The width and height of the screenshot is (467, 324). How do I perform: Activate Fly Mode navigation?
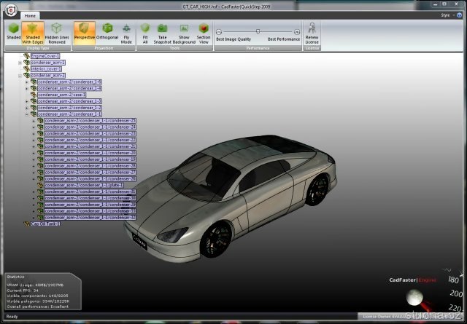pos(126,32)
